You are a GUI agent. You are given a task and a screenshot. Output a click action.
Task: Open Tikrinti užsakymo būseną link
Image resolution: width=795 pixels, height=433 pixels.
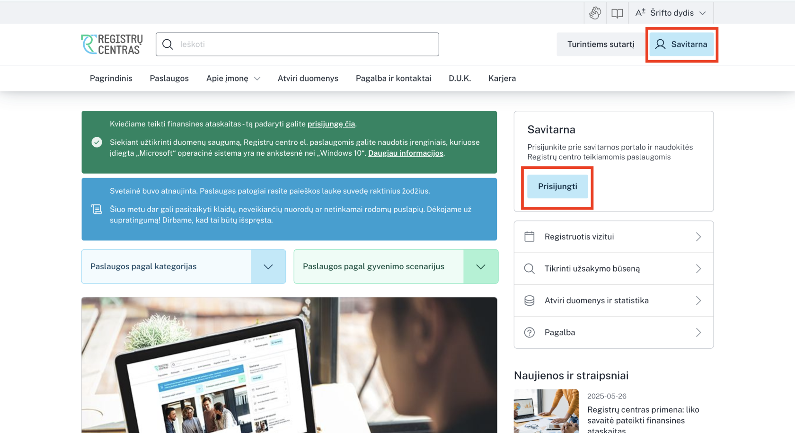click(x=614, y=269)
